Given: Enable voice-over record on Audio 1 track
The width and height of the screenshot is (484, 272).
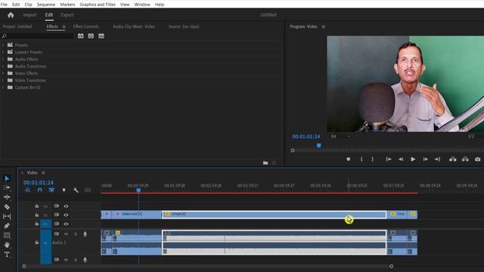Looking at the screenshot, I should click(85, 234).
